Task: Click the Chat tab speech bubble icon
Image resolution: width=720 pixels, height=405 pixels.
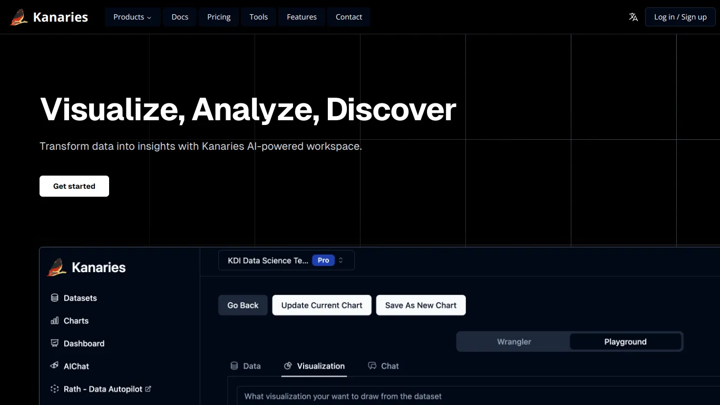Action: click(372, 366)
